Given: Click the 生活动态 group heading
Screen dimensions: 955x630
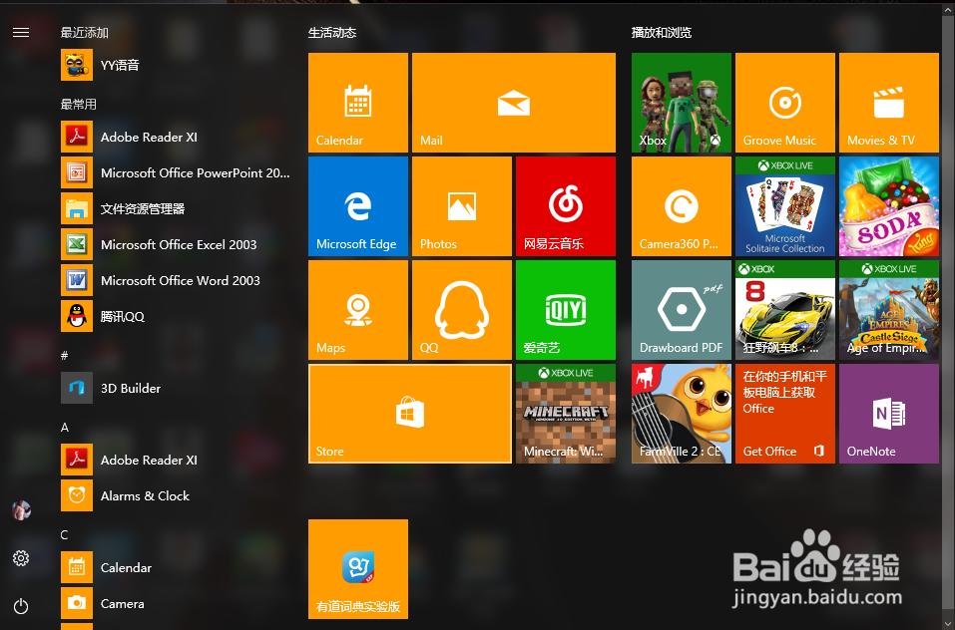Looking at the screenshot, I should coord(332,33).
